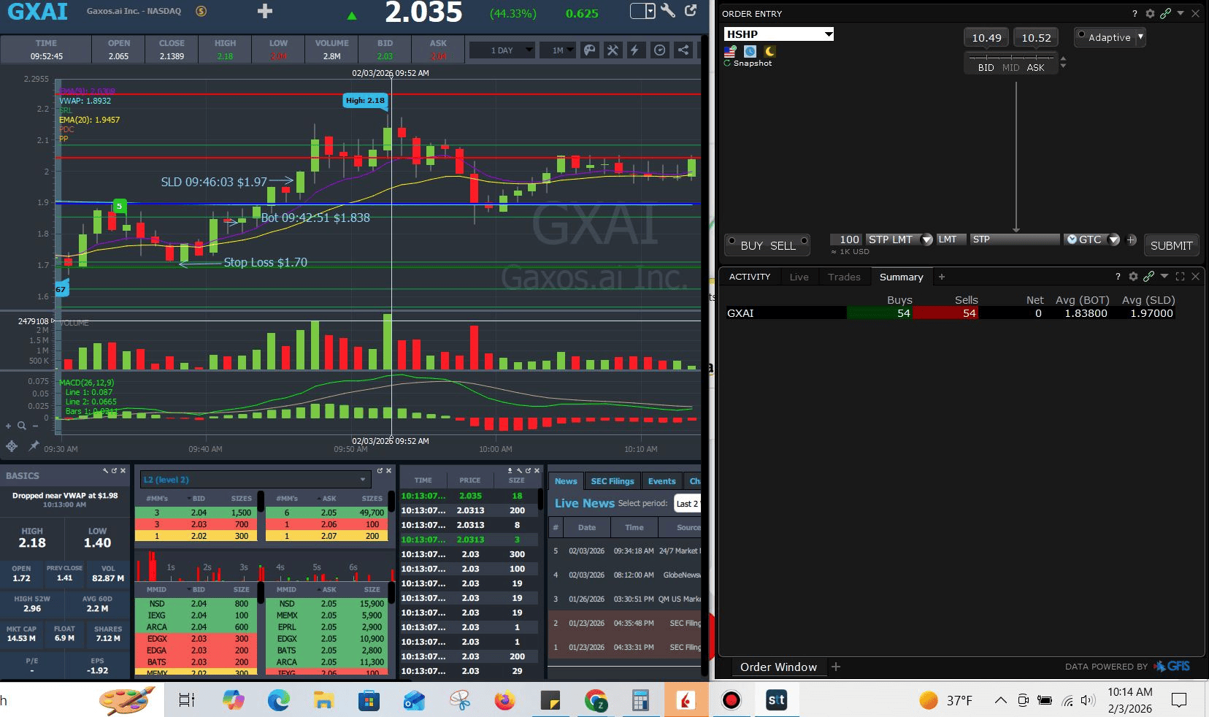Toggle the chart layout switch in GXAI header

click(x=643, y=11)
